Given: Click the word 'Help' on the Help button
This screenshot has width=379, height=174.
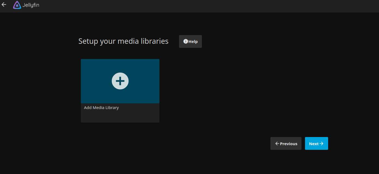Looking at the screenshot, I should [193, 42].
